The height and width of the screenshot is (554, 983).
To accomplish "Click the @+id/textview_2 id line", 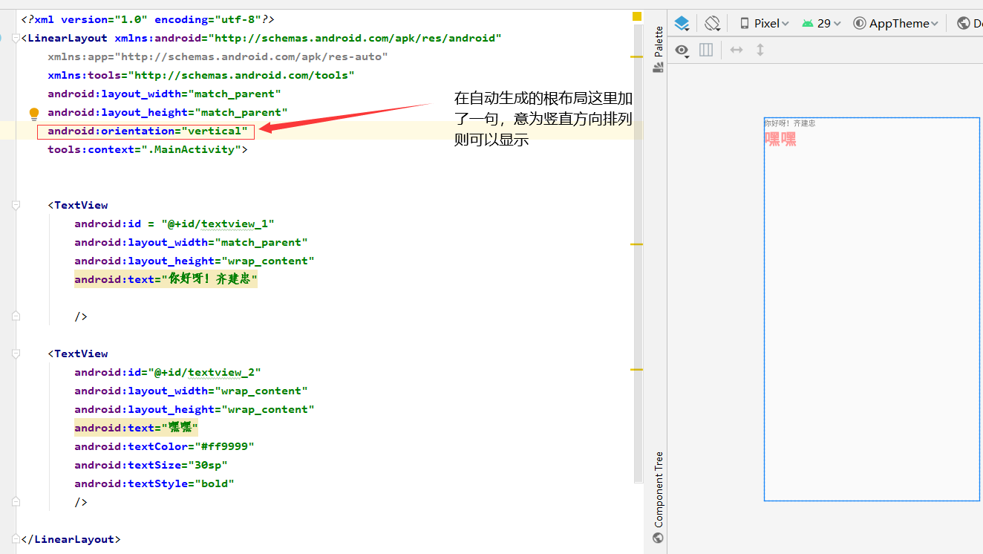I will 168,372.
